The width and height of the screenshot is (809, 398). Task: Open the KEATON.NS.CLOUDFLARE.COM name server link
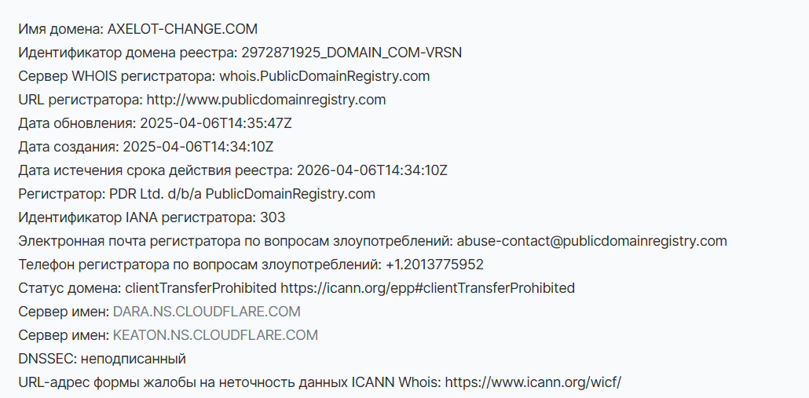click(215, 335)
